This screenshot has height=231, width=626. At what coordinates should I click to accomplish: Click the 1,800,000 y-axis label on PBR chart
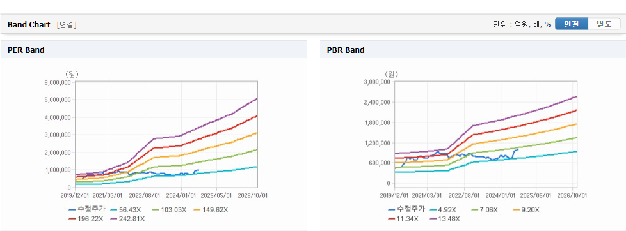[x=377, y=123]
